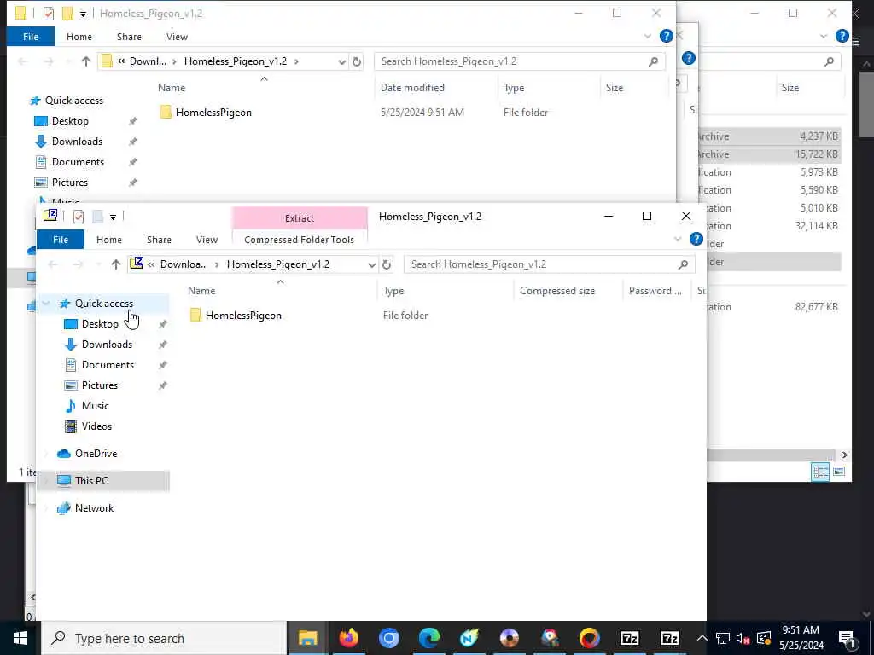Go up one folder in front window

click(x=116, y=264)
